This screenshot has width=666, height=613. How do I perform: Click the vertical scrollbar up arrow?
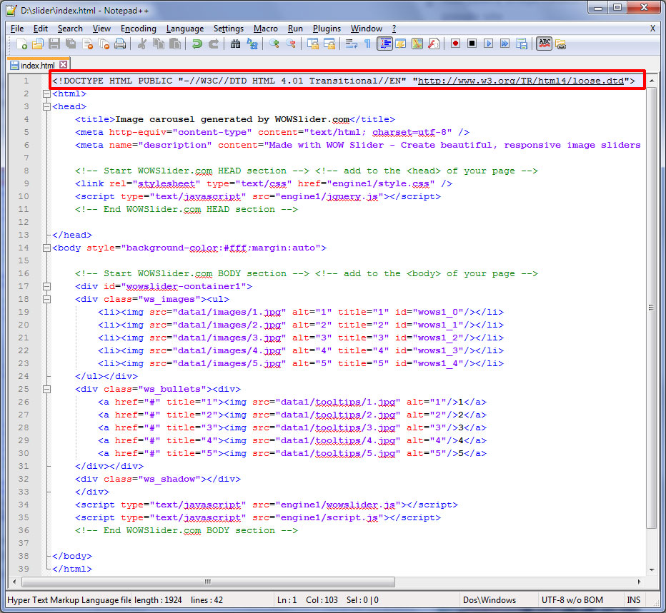pyautogui.click(x=652, y=81)
